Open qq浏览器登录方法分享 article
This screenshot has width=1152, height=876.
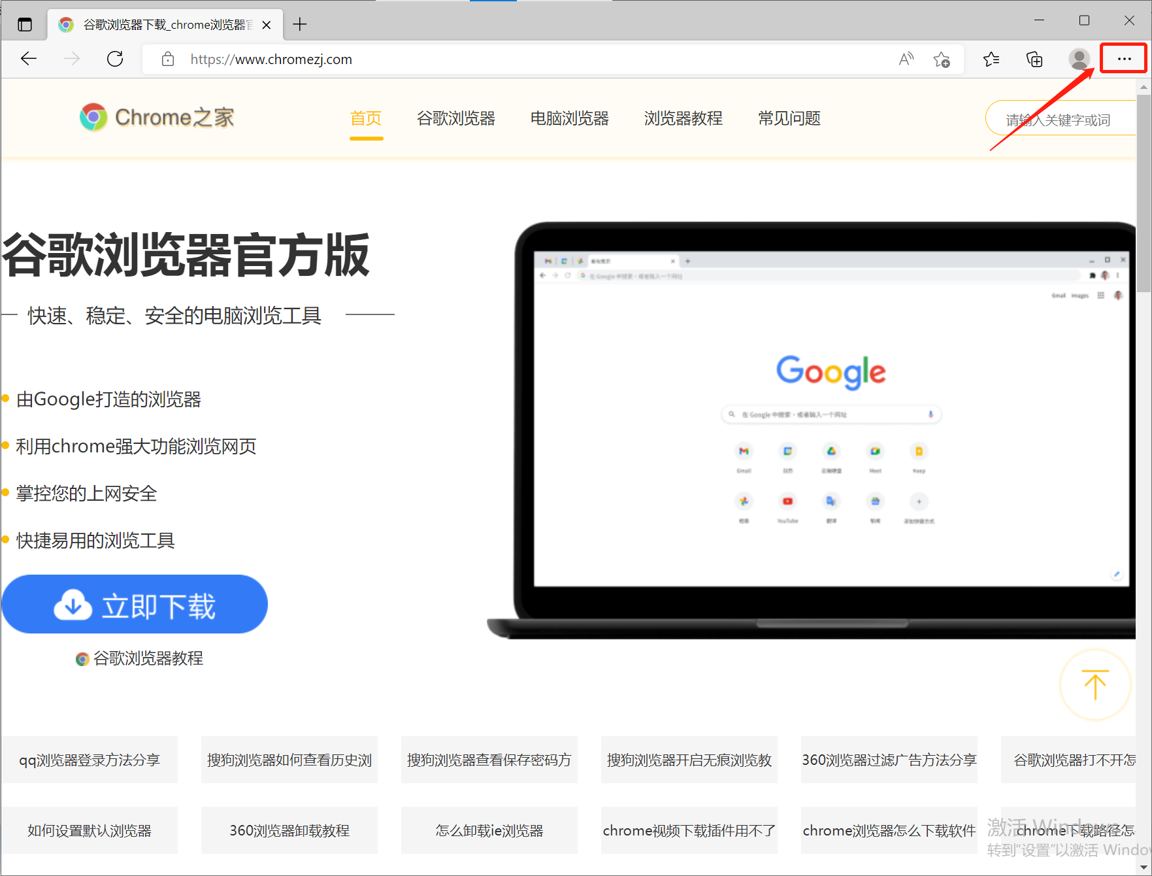pyautogui.click(x=90, y=760)
